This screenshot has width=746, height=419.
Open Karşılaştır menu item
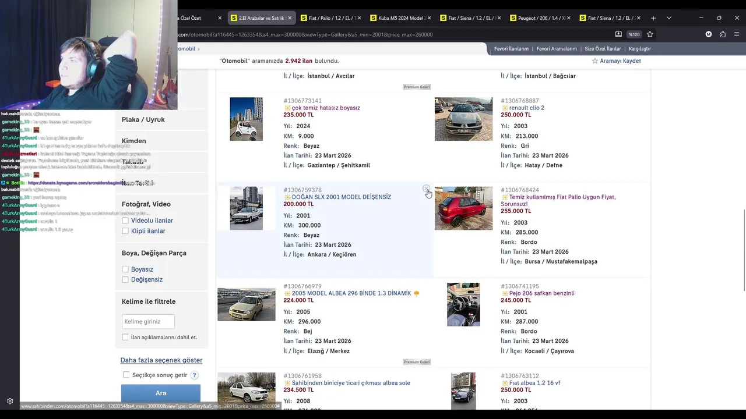(640, 49)
